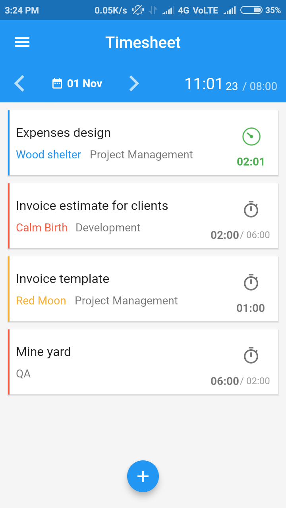Start the stopwatch on Mine yard entry
Screen dimensions: 286x508
[251, 356]
